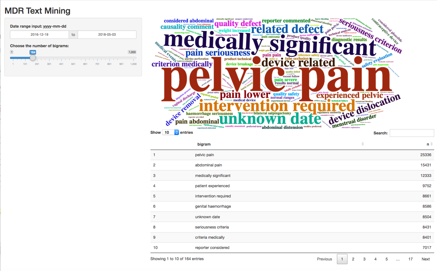This screenshot has width=437, height=271.
Task: Click the sort arrows icon in n column
Action: (431, 144)
